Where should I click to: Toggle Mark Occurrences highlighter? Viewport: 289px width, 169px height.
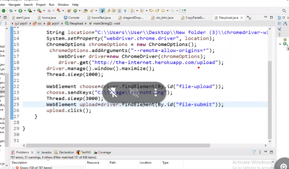point(108,11)
